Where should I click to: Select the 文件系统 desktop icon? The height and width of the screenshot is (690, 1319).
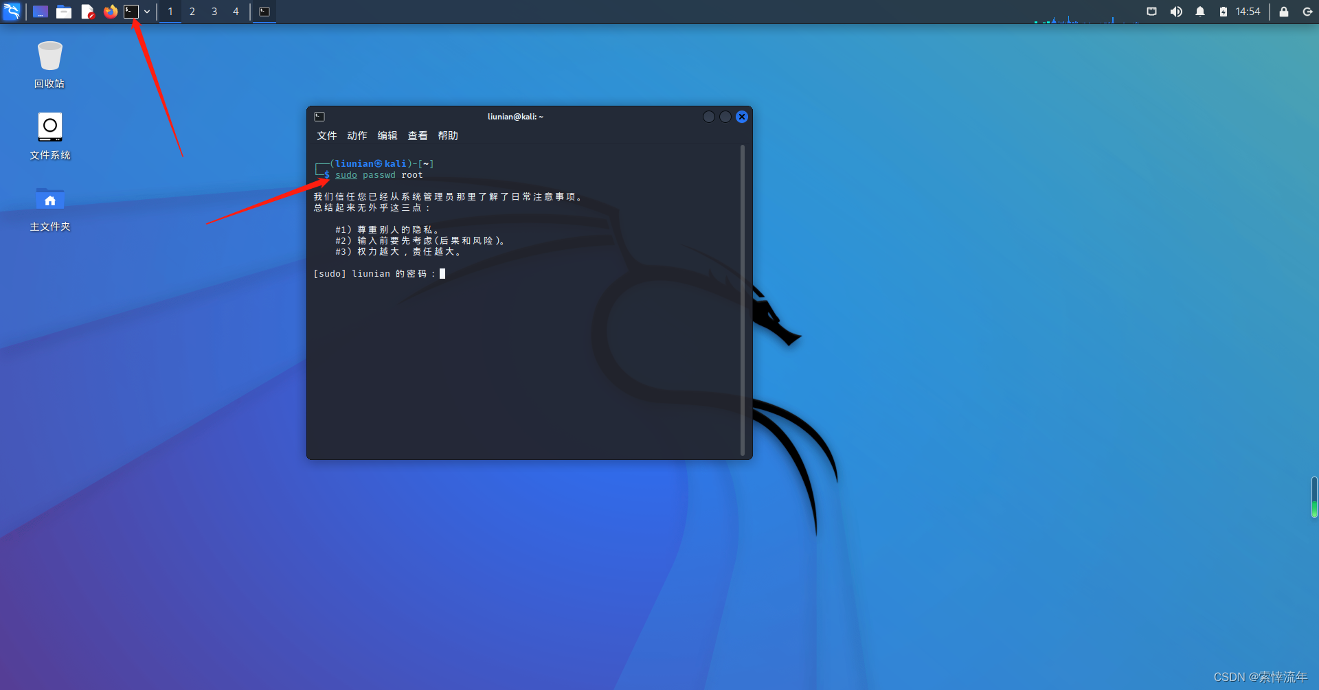tap(49, 137)
